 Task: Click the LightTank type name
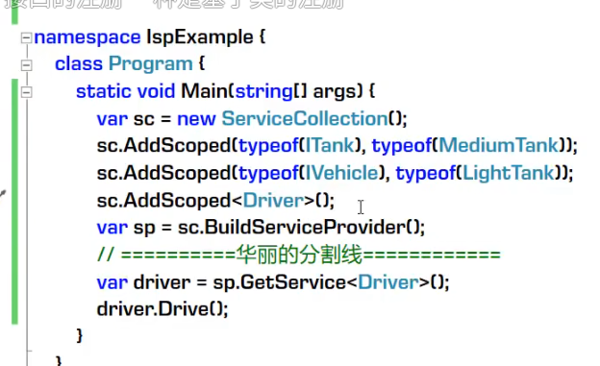(x=509, y=173)
